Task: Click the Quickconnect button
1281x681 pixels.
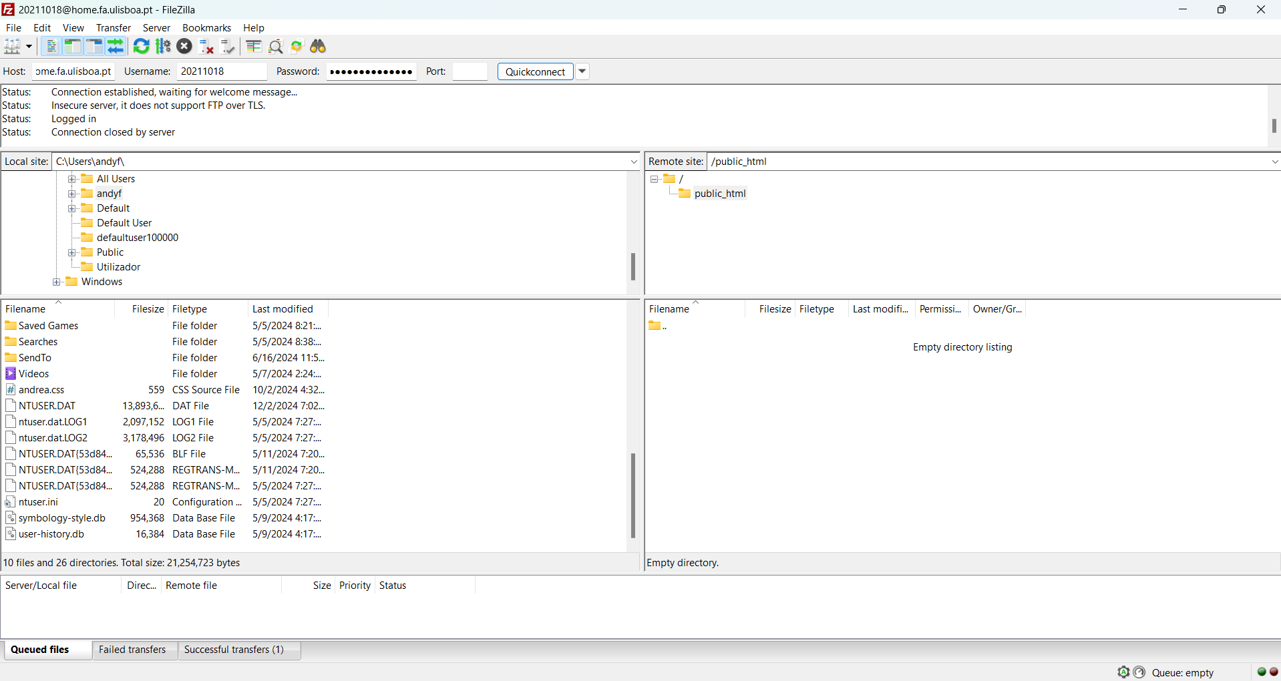Action: coord(535,71)
